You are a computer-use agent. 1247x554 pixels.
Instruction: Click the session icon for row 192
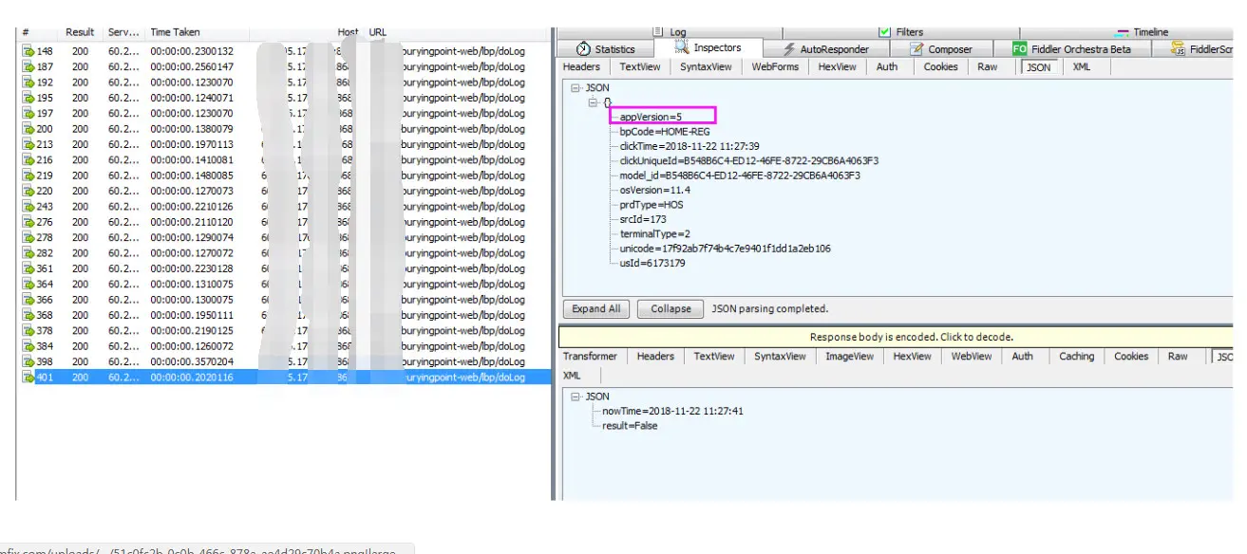[x=28, y=83]
